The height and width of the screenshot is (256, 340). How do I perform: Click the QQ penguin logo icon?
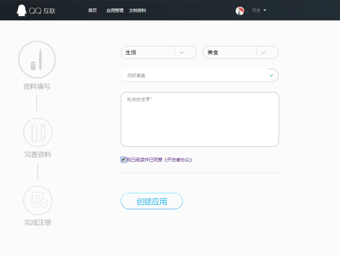coord(21,11)
